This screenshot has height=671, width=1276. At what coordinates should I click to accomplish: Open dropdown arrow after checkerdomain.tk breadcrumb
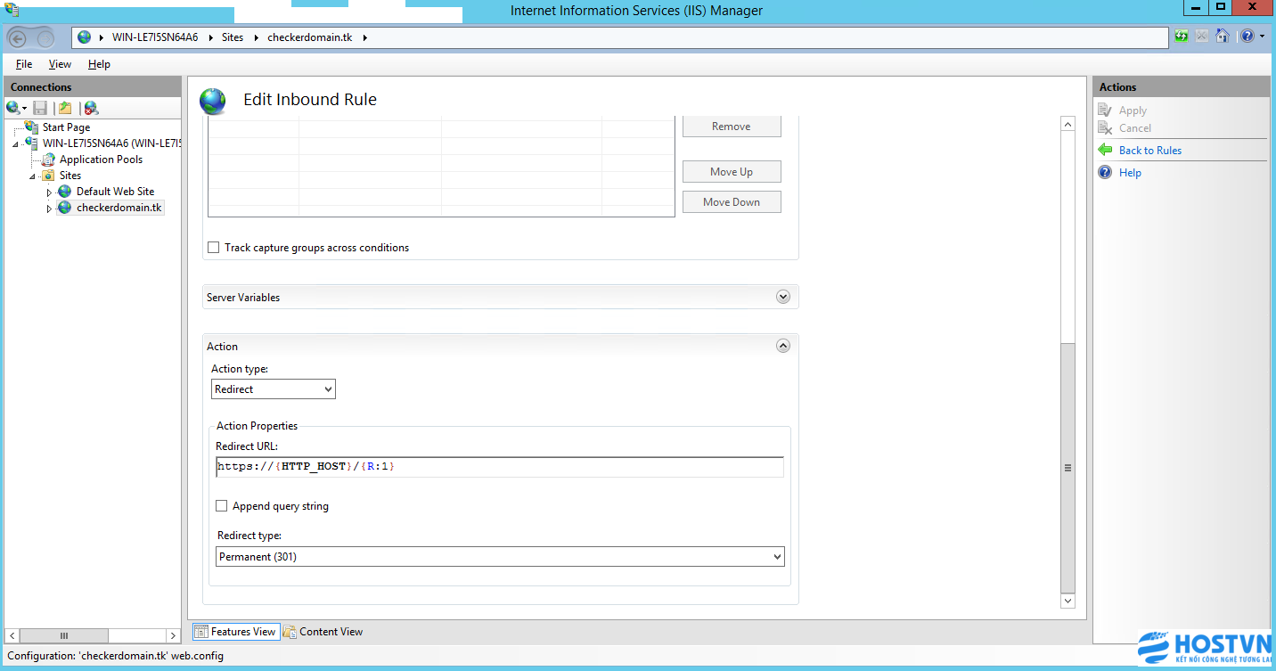tap(364, 37)
